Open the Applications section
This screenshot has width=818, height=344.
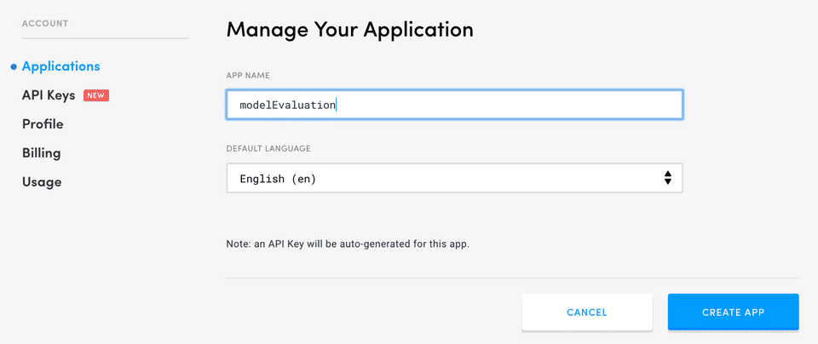coord(60,66)
